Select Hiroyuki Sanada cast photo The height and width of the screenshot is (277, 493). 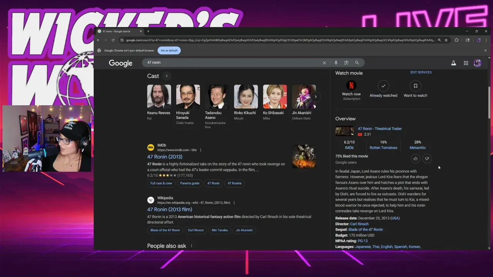[x=188, y=97]
